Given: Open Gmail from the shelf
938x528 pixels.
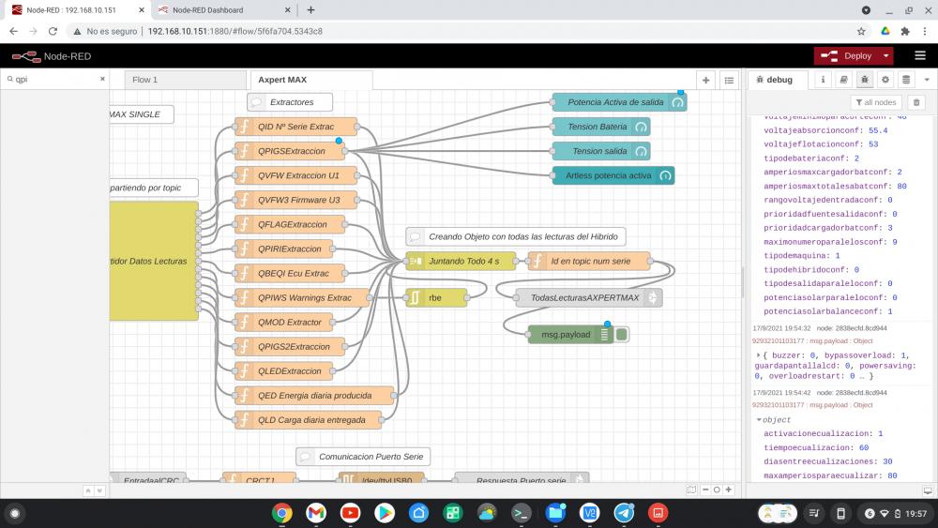Looking at the screenshot, I should pos(316,513).
